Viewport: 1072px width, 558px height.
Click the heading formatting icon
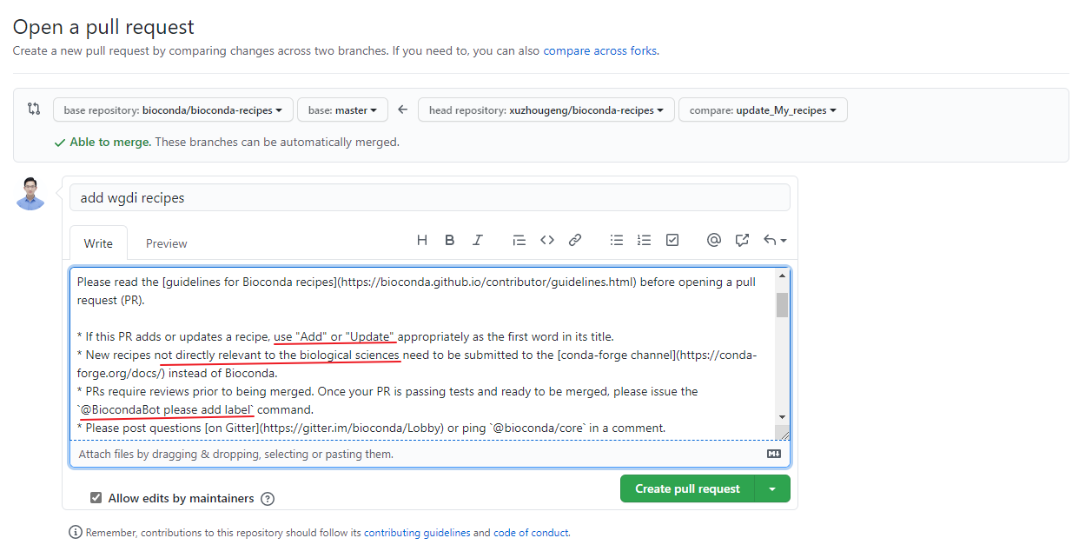tap(422, 240)
